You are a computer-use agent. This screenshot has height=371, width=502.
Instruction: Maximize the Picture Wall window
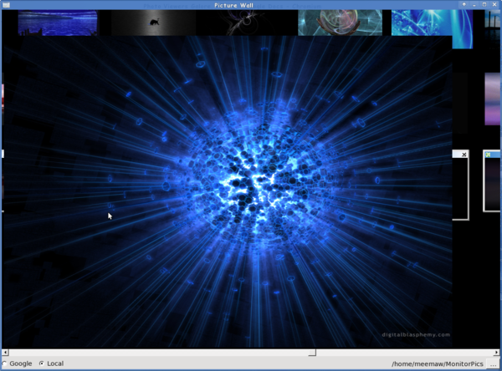pyautogui.click(x=484, y=4)
